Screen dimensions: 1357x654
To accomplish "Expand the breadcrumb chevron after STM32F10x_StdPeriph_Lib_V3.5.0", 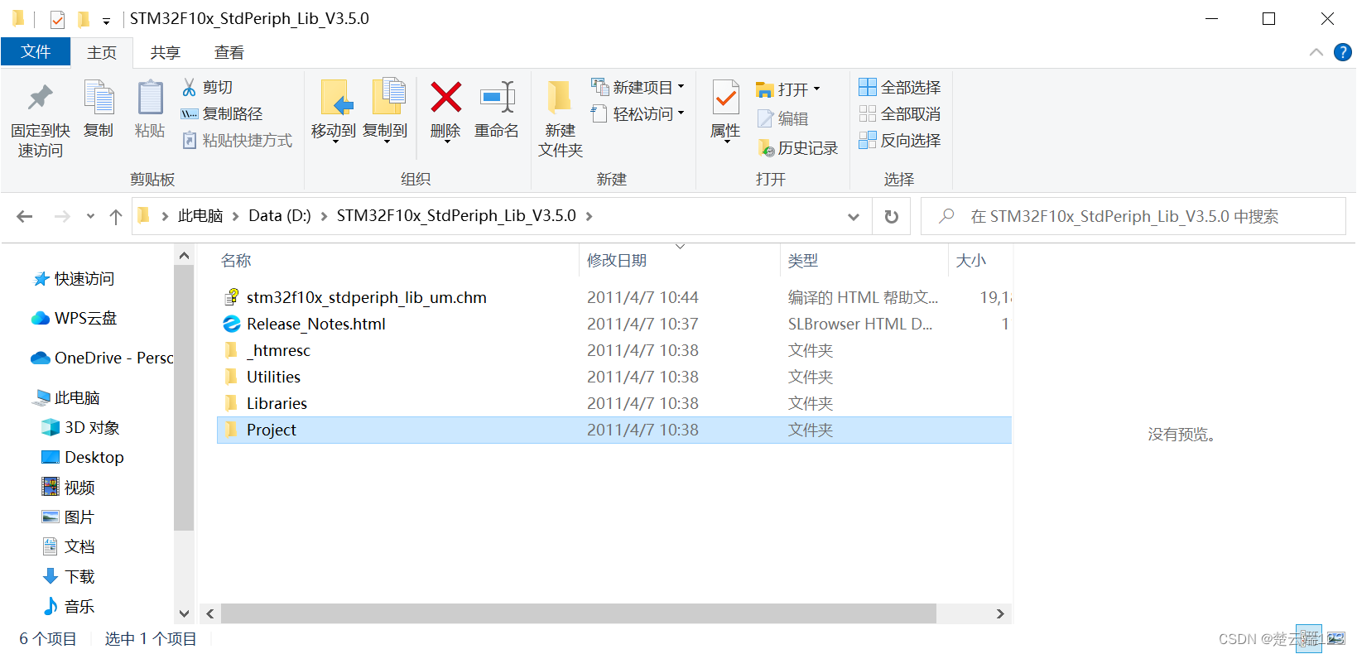I will pyautogui.click(x=589, y=216).
